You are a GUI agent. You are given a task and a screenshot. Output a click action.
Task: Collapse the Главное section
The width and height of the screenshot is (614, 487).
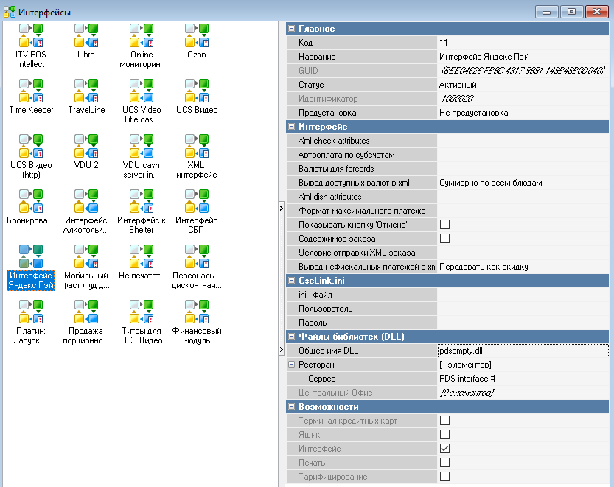click(x=292, y=29)
